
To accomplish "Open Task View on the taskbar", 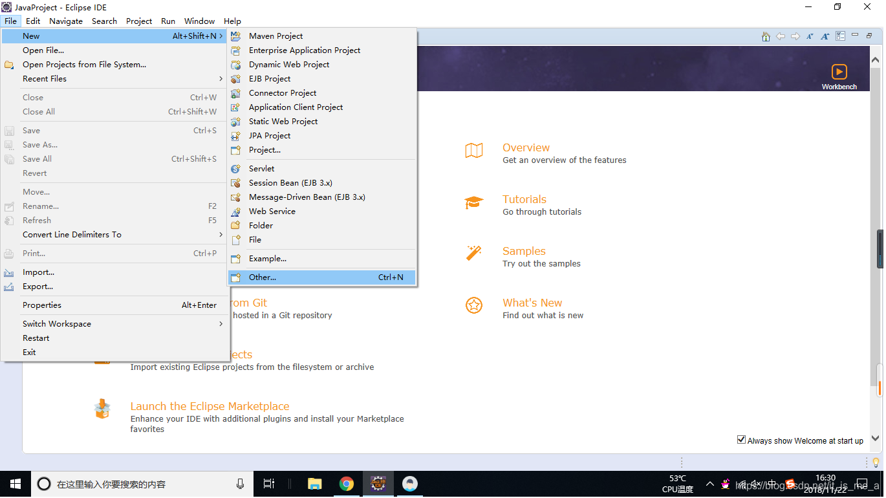I will (269, 484).
